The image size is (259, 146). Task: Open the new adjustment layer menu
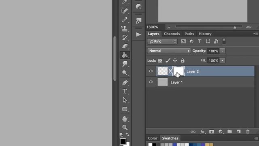coord(221,131)
